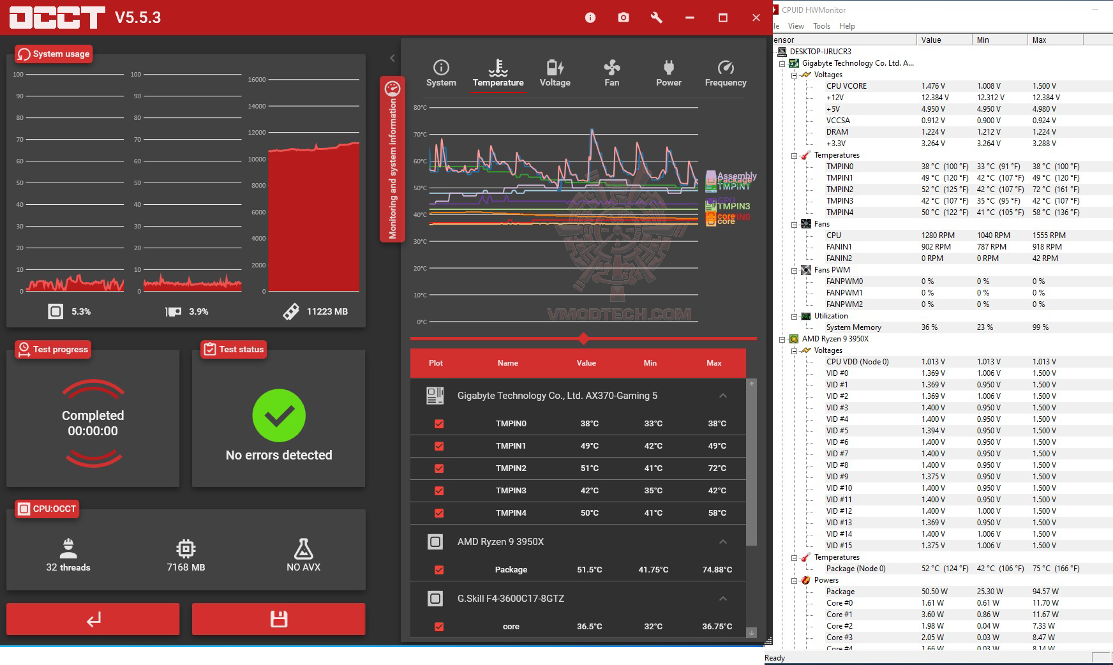Collapse the monitoring panel with left chevron
Image resolution: width=1113 pixels, height=665 pixels.
coord(392,58)
